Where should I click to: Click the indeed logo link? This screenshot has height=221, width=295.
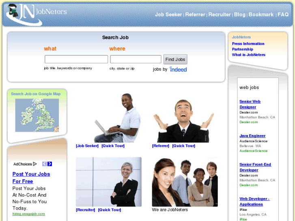[178, 69]
